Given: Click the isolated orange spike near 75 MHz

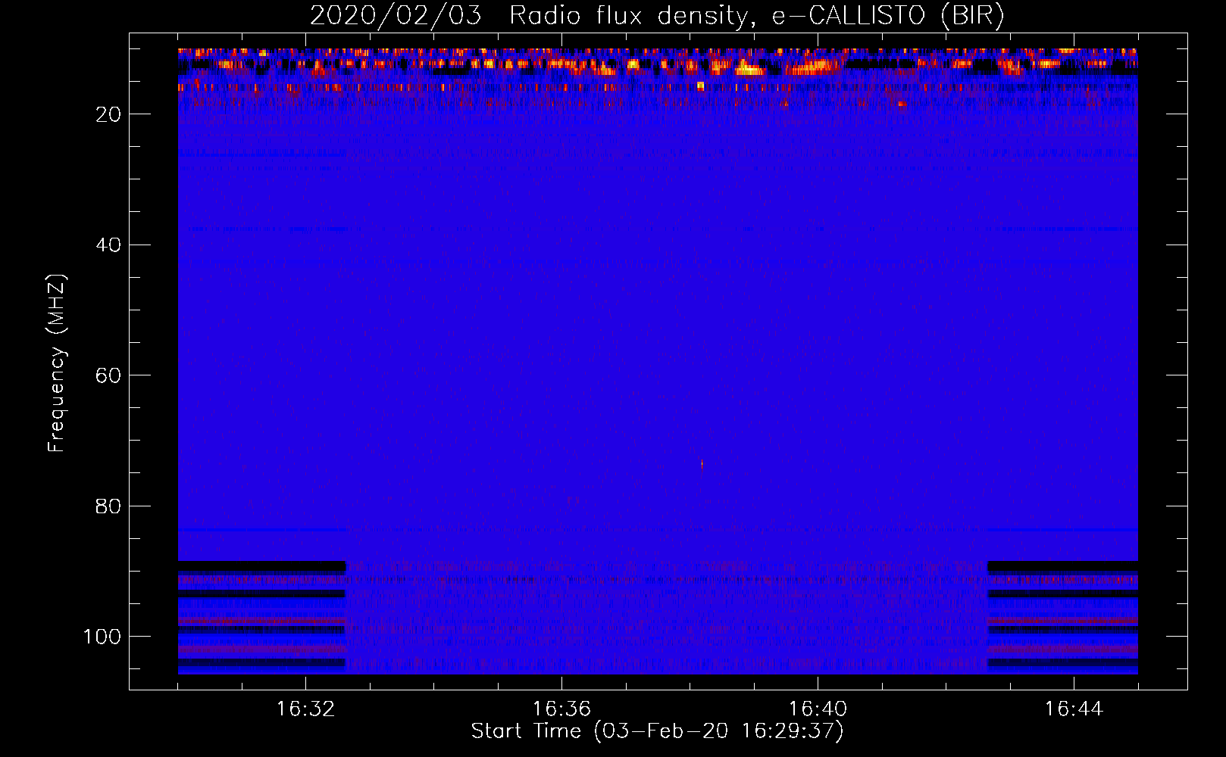Looking at the screenshot, I should (702, 464).
